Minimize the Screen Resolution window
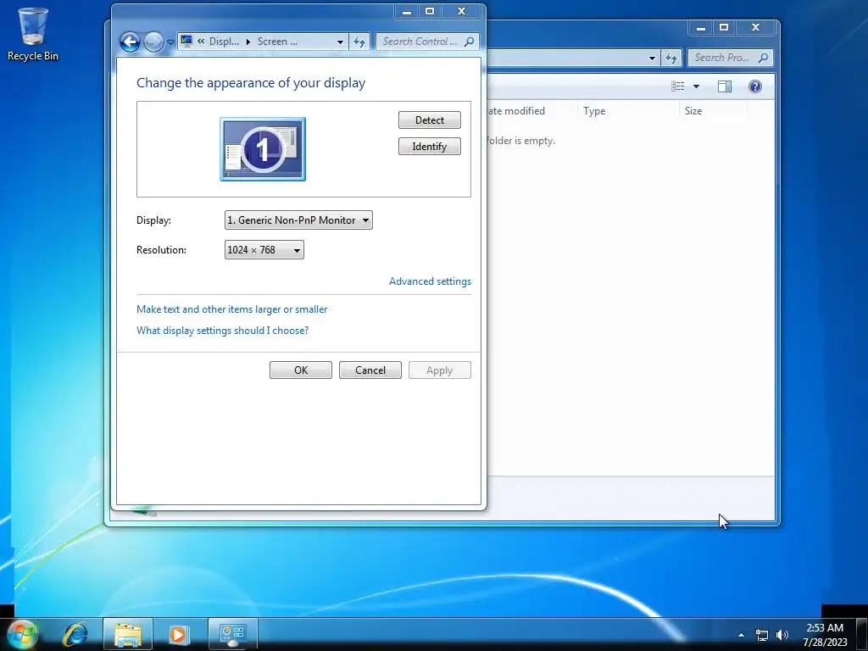Screen dimensions: 868x651 [407, 12]
